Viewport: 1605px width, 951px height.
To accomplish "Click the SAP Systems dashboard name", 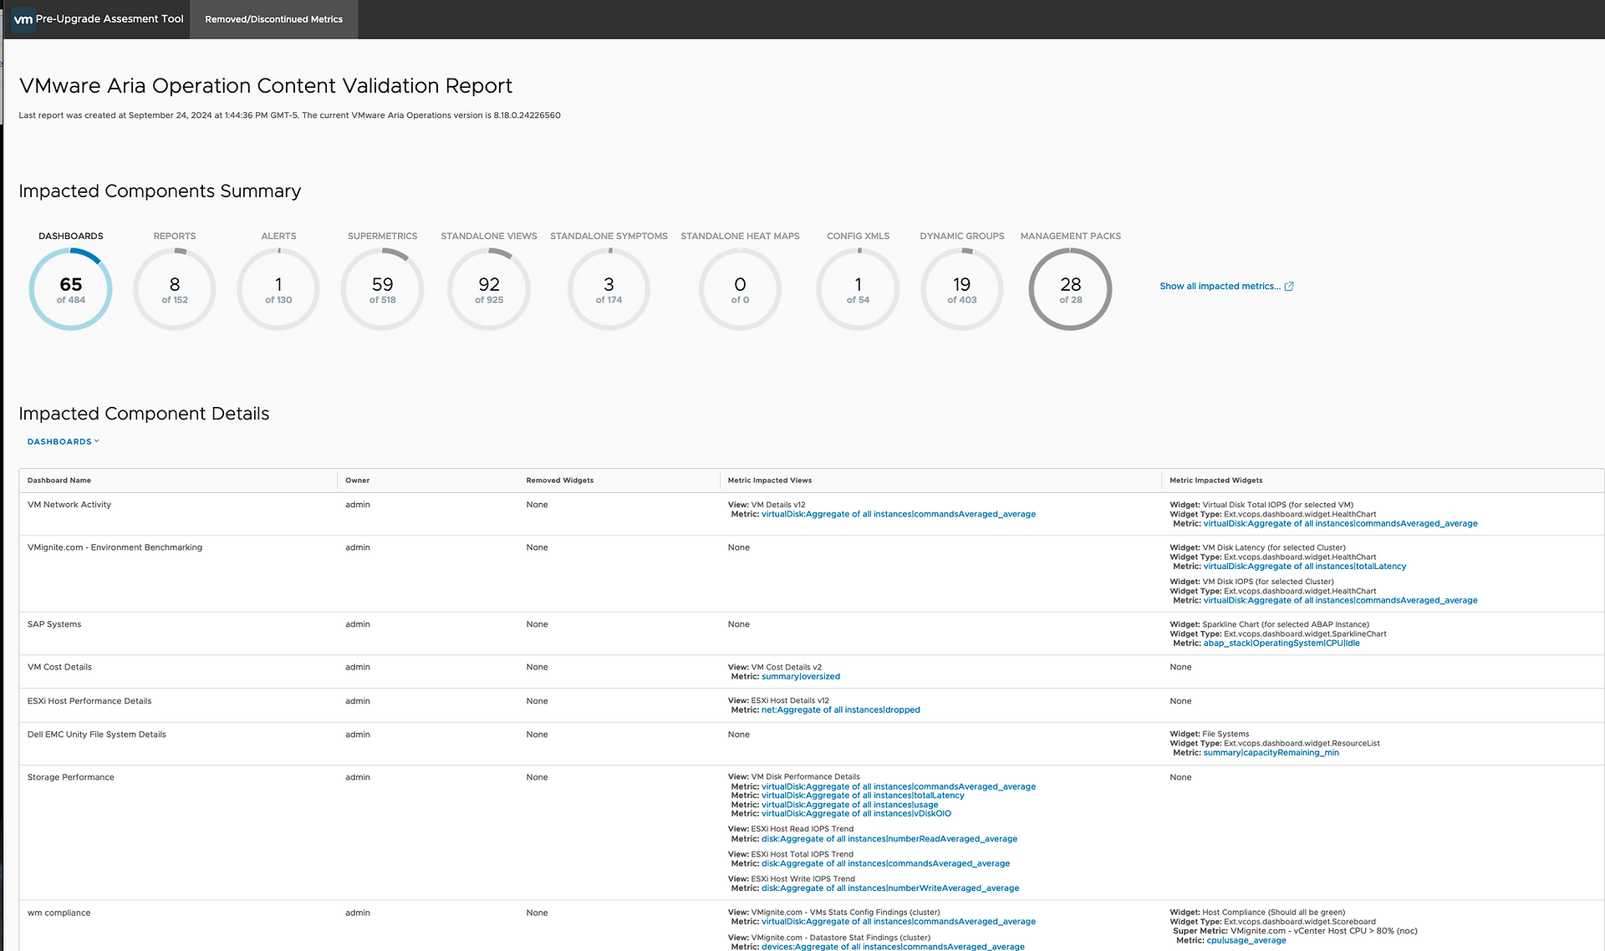I will [x=54, y=624].
